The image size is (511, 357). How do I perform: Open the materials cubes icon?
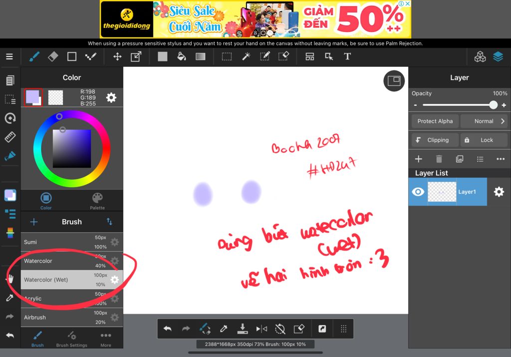point(480,56)
